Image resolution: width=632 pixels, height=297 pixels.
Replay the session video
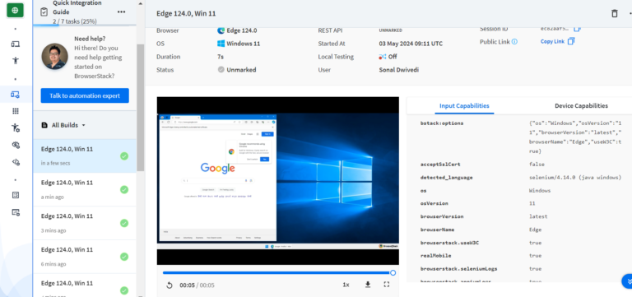[170, 285]
